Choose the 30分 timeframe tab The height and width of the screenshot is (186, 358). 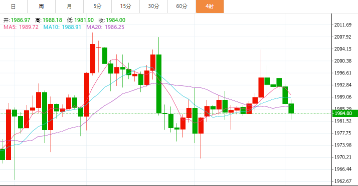[x=153, y=6]
